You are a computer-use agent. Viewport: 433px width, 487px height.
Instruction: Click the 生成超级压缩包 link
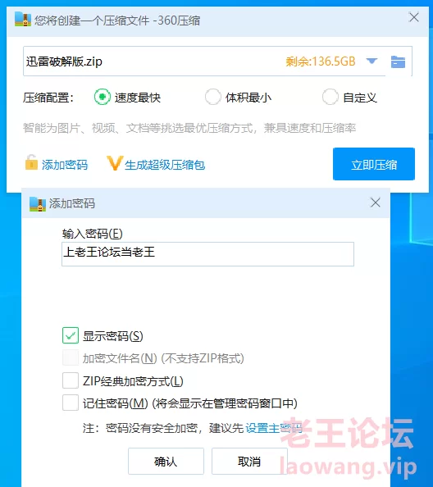tap(165, 165)
